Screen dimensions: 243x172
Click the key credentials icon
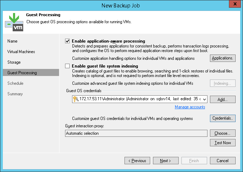point(76,99)
